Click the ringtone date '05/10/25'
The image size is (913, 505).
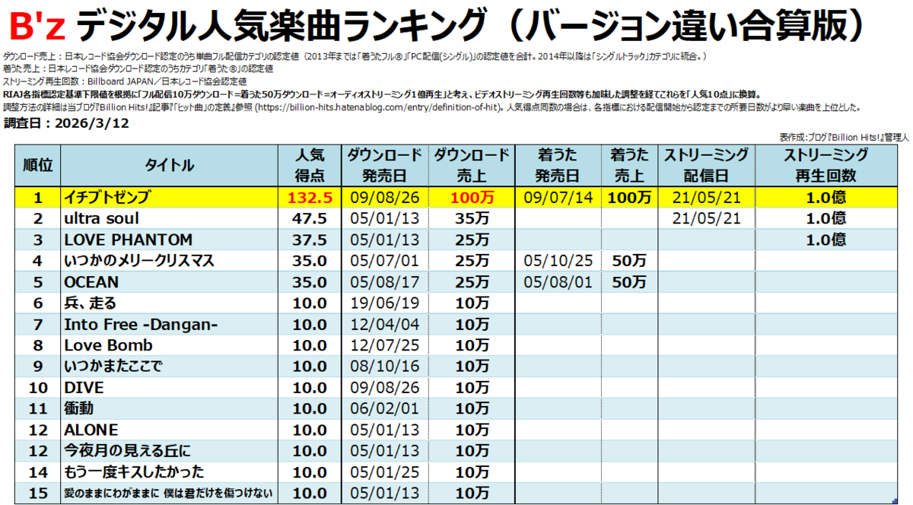(x=559, y=261)
